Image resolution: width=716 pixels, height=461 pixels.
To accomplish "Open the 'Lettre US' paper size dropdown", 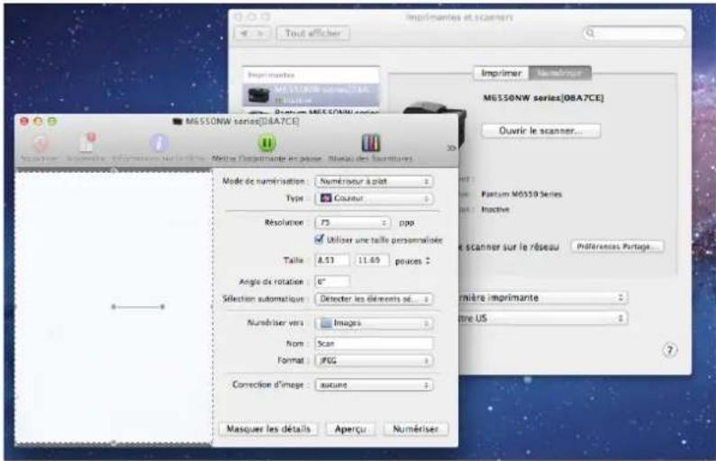I will (542, 318).
